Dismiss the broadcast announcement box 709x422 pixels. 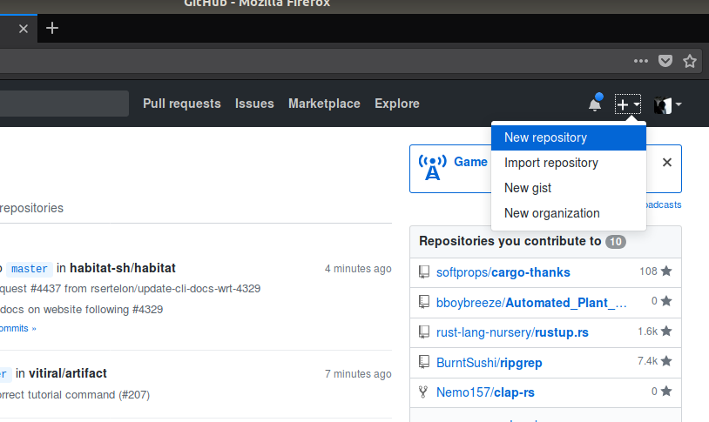(667, 162)
